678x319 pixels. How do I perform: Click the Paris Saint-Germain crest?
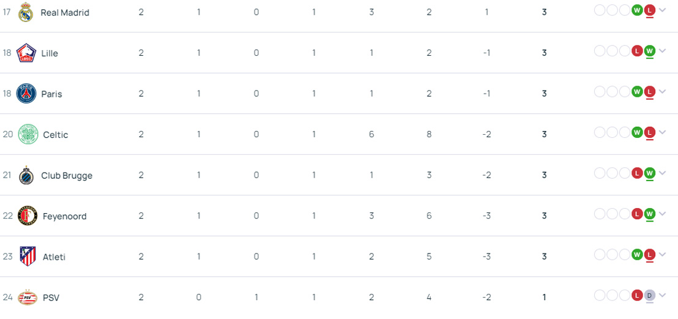pos(26,94)
